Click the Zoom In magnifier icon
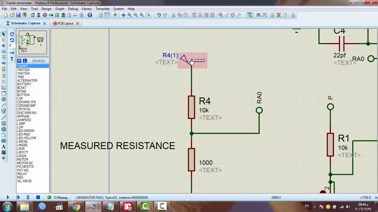 coord(129,15)
